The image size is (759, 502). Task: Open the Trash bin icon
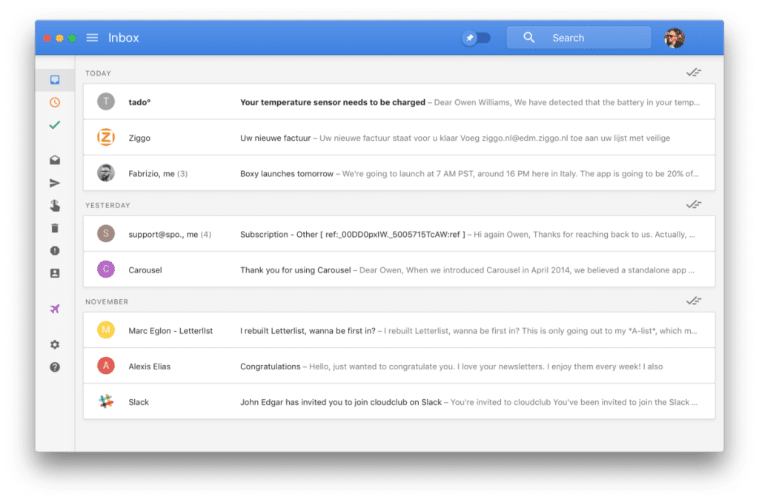(55, 228)
